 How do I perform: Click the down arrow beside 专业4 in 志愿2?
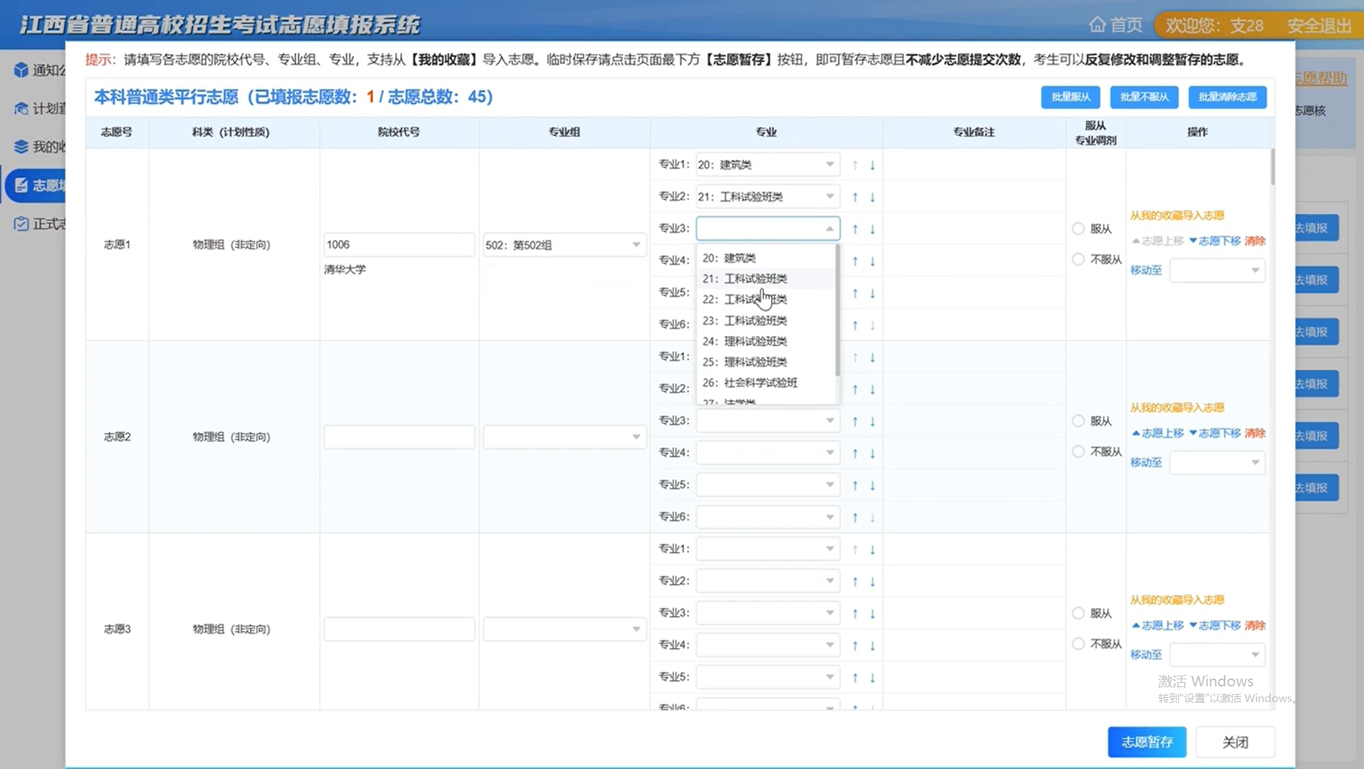click(x=872, y=454)
